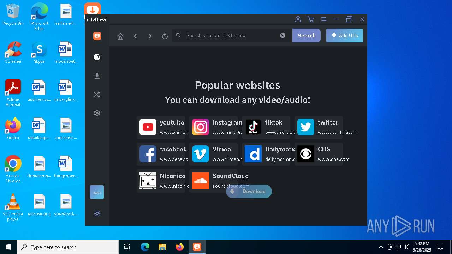Open the downloads list icon in sidebar
This screenshot has width=452, height=254.
97,75
